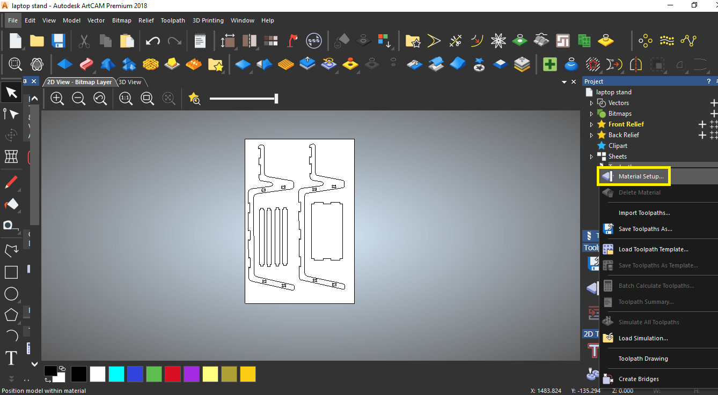The height and width of the screenshot is (395, 718).
Task: Click the Undo arrow icon
Action: [153, 41]
